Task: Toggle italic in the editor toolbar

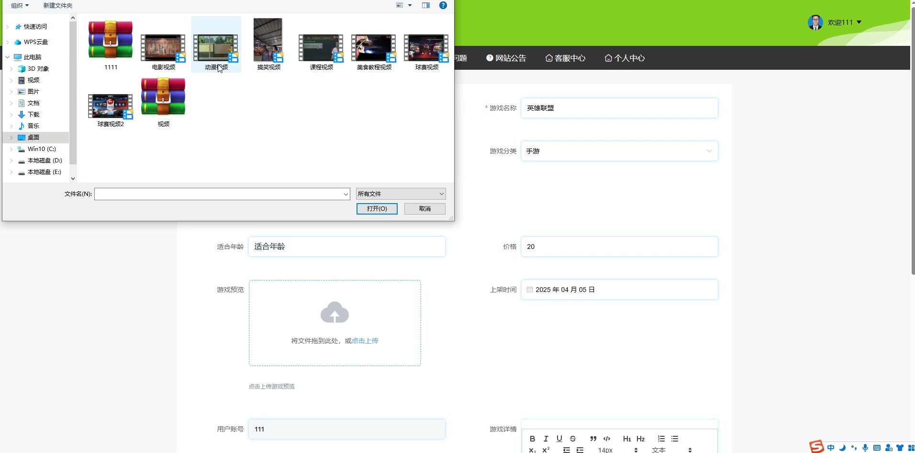Action: [x=546, y=439]
